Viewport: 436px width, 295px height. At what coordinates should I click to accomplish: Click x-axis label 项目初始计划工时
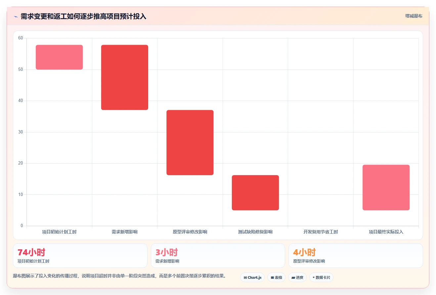[x=59, y=232]
